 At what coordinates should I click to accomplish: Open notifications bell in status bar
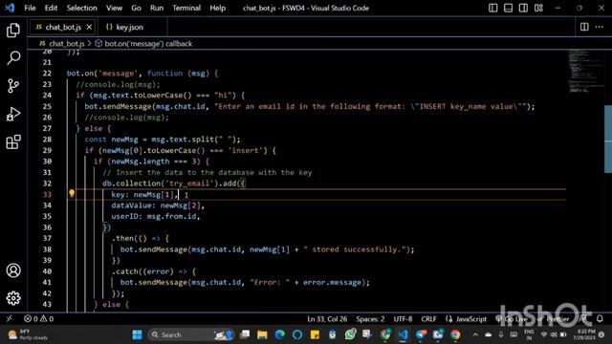[x=600, y=318]
